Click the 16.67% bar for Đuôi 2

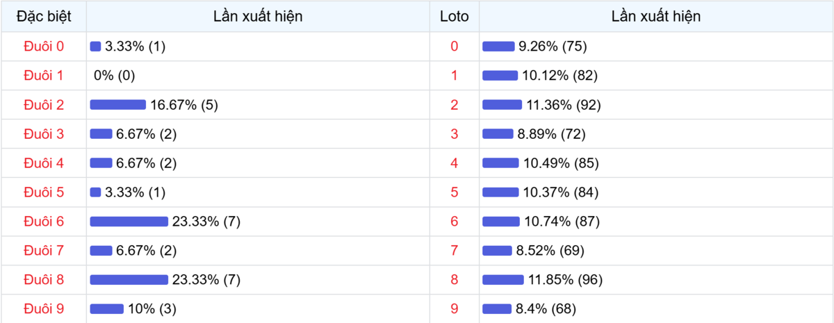(117, 105)
